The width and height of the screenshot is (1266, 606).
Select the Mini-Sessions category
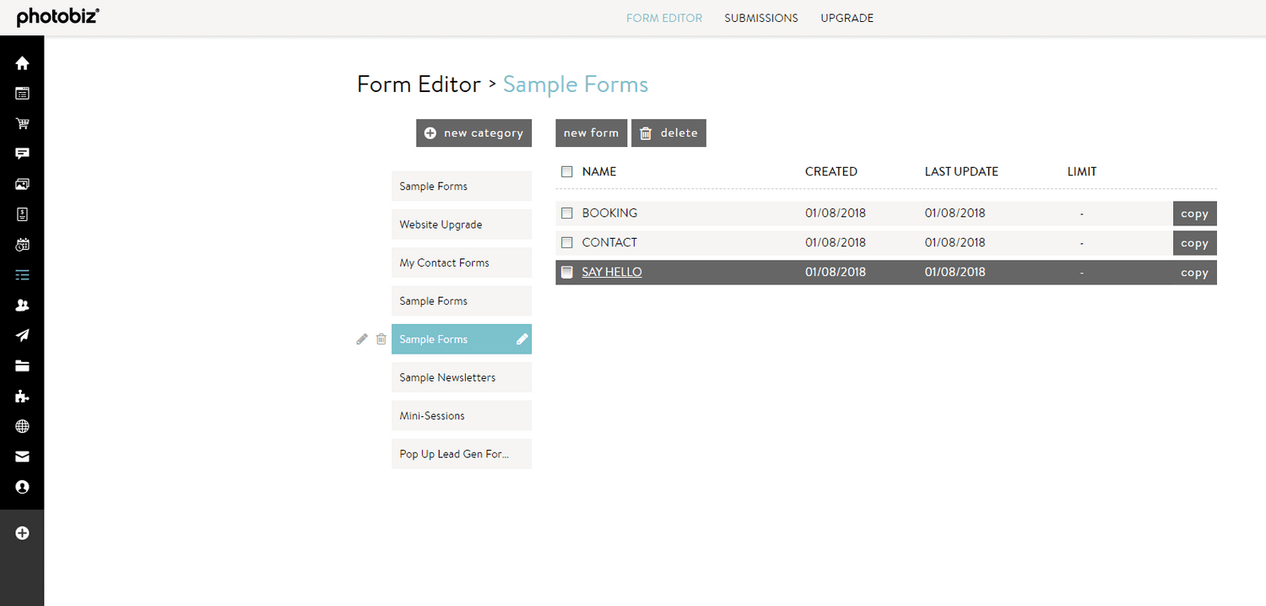click(461, 415)
